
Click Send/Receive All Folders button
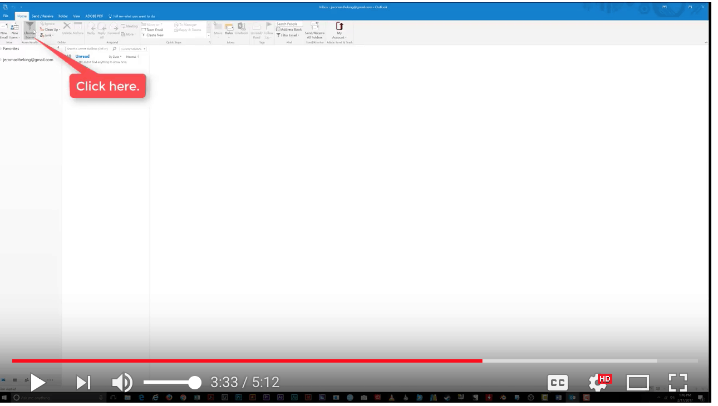tap(315, 31)
